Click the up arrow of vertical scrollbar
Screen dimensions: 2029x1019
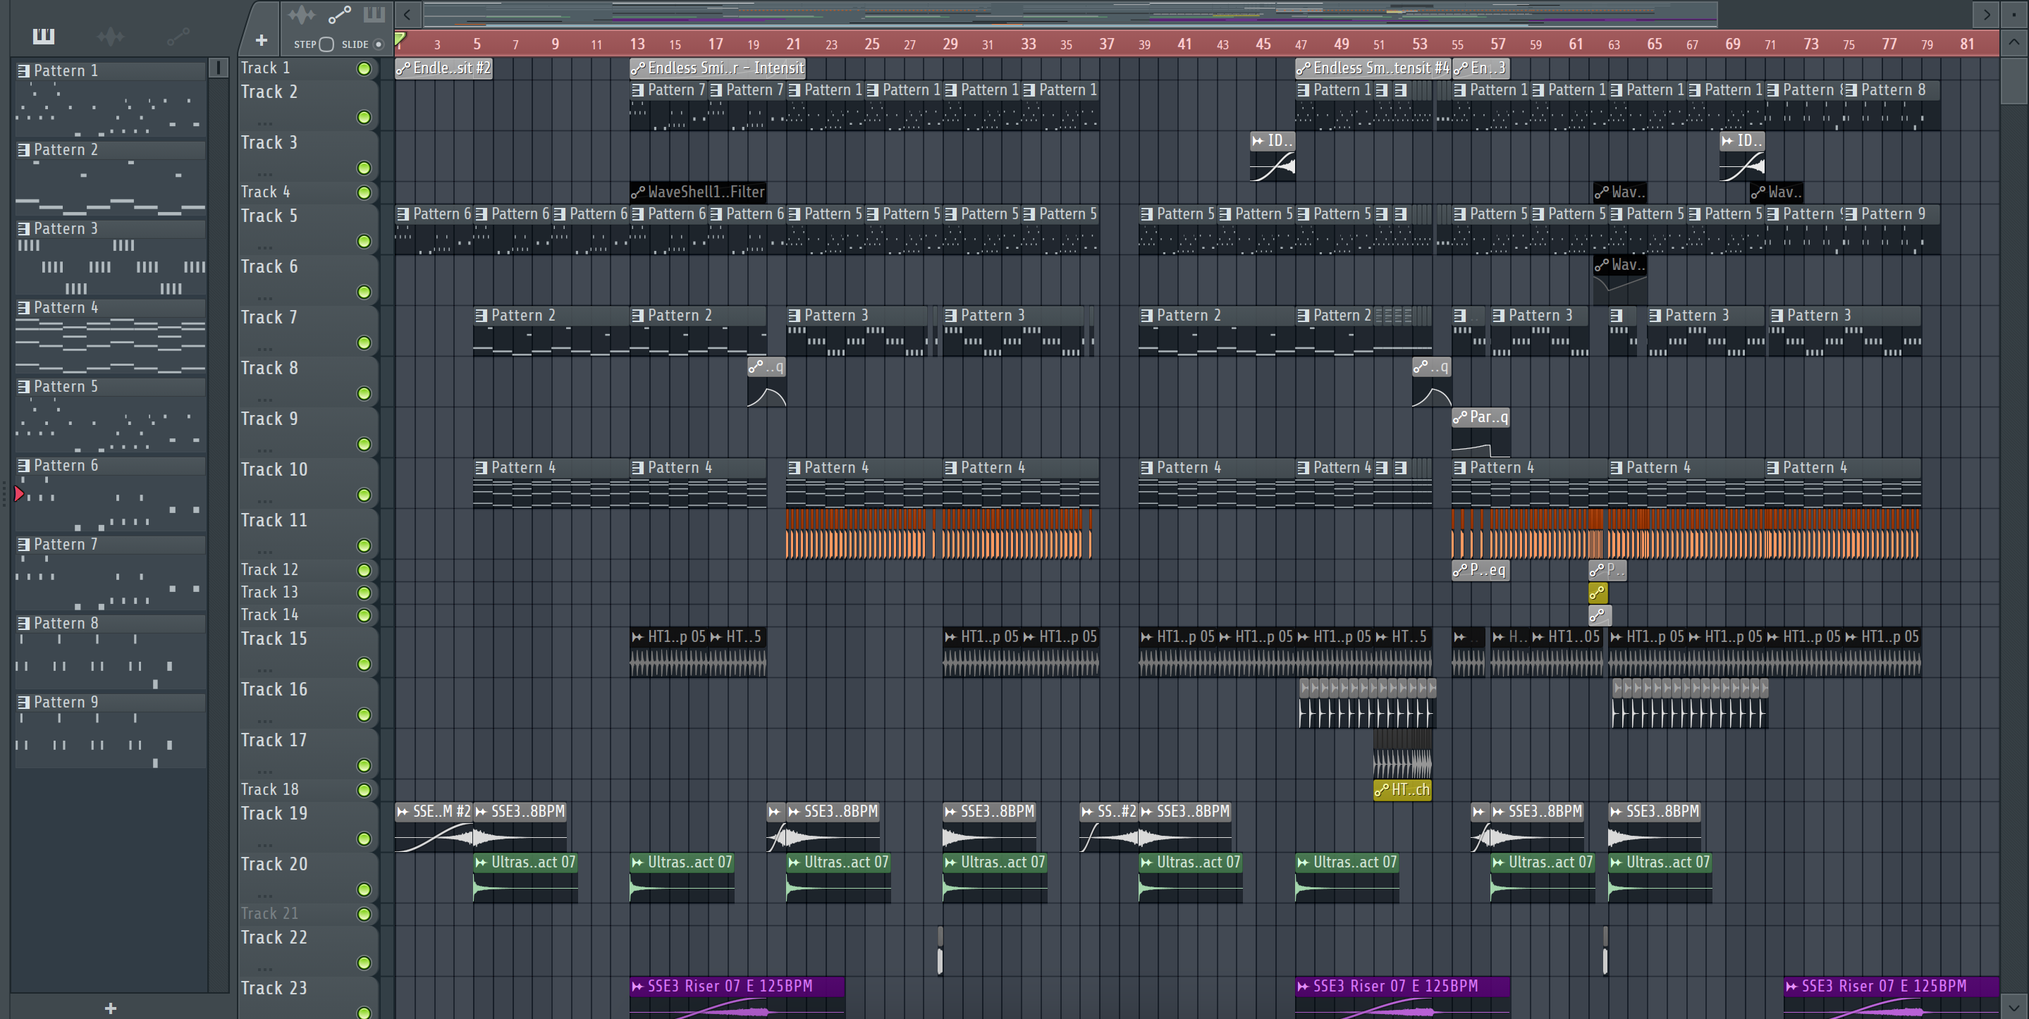click(x=2013, y=42)
